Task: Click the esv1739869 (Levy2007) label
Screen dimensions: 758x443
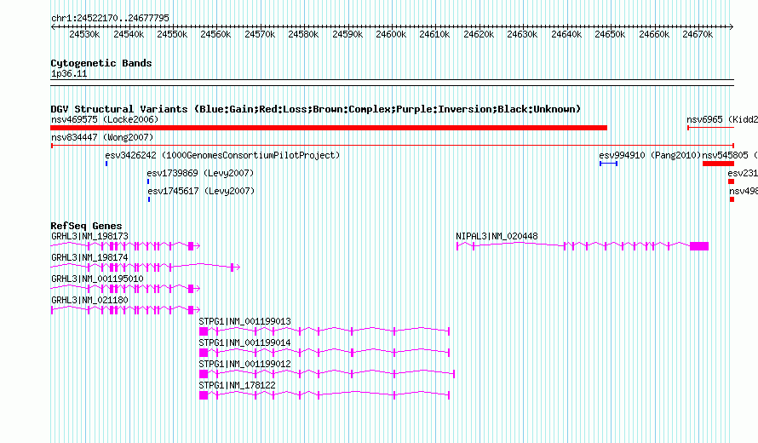Action: [200, 173]
